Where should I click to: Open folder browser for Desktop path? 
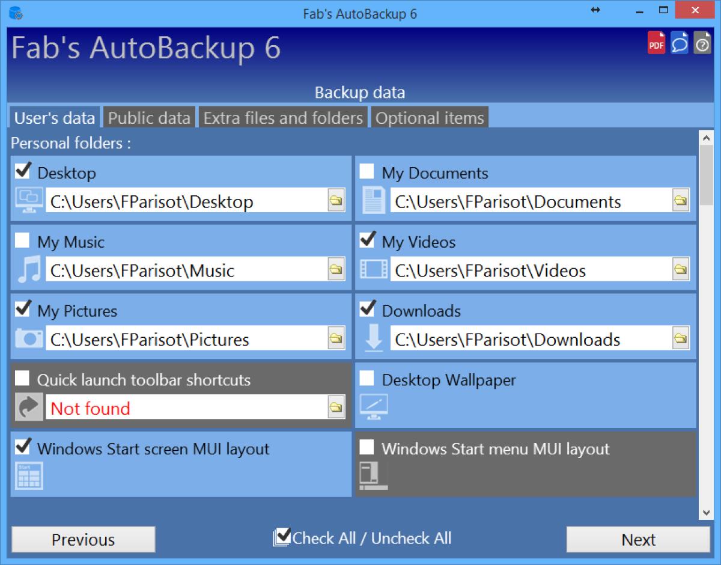tap(338, 201)
